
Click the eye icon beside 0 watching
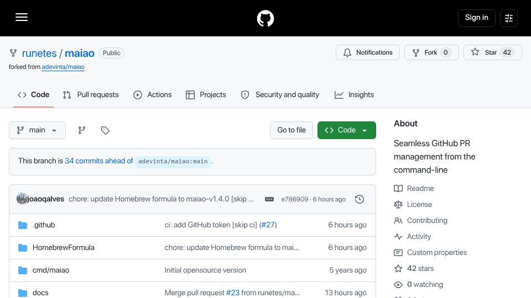click(398, 285)
